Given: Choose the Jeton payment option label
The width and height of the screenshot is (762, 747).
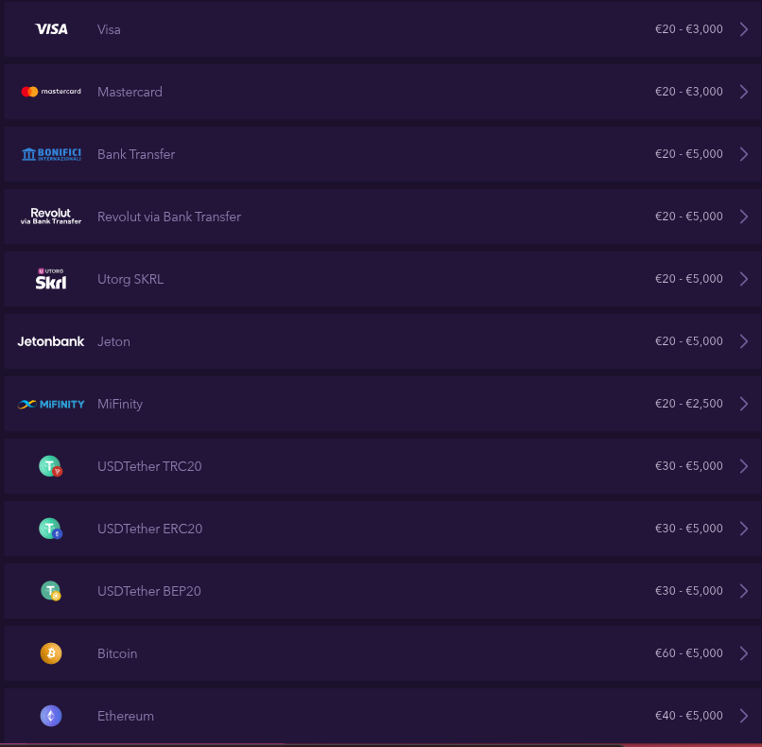Looking at the screenshot, I should click(113, 341).
